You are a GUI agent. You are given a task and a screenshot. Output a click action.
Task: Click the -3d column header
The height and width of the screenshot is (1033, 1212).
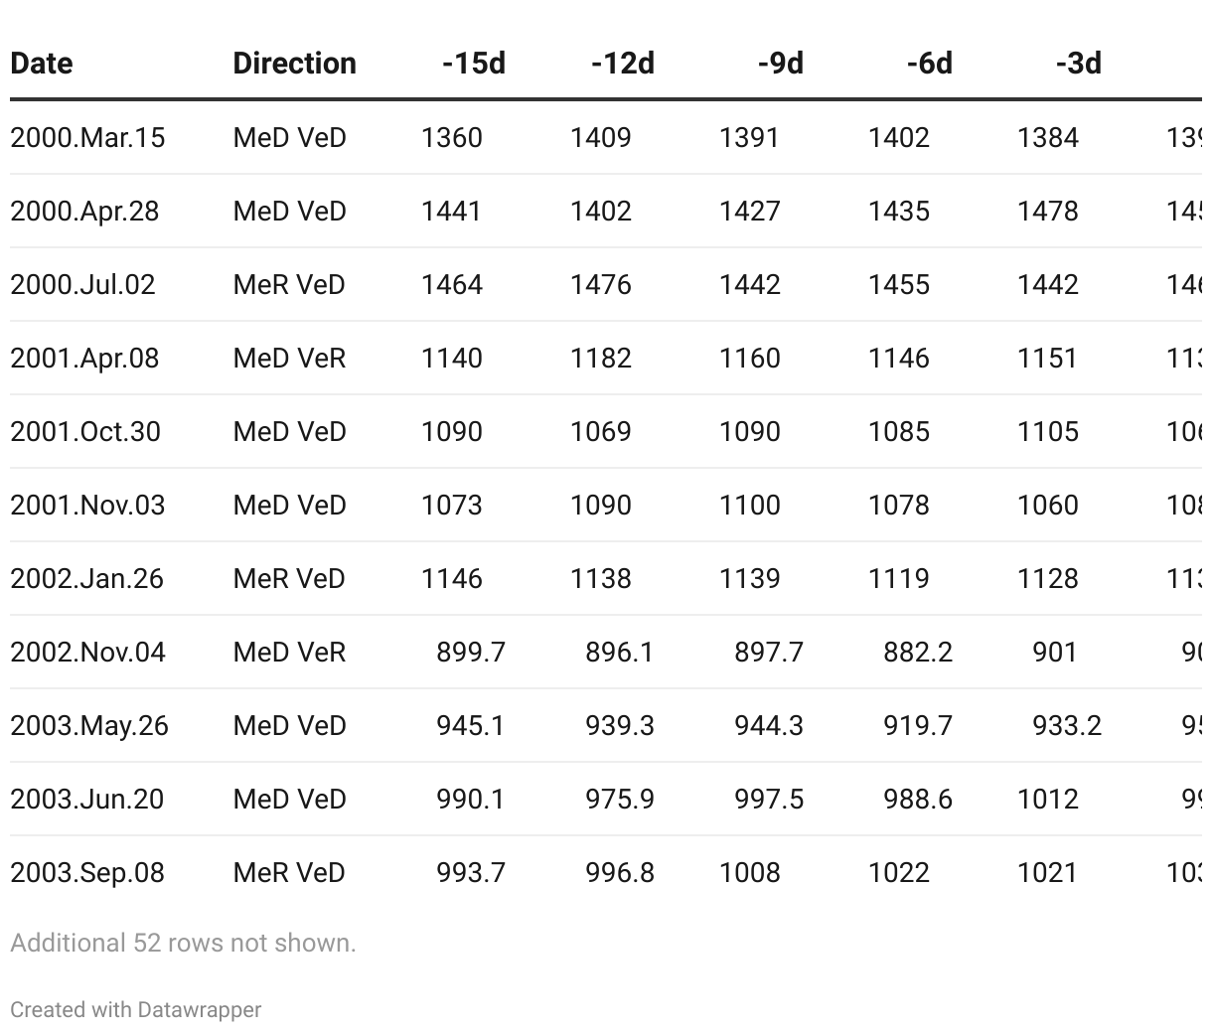click(1078, 64)
